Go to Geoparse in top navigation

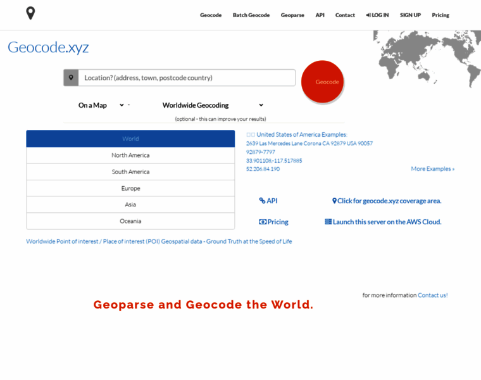[x=292, y=15]
